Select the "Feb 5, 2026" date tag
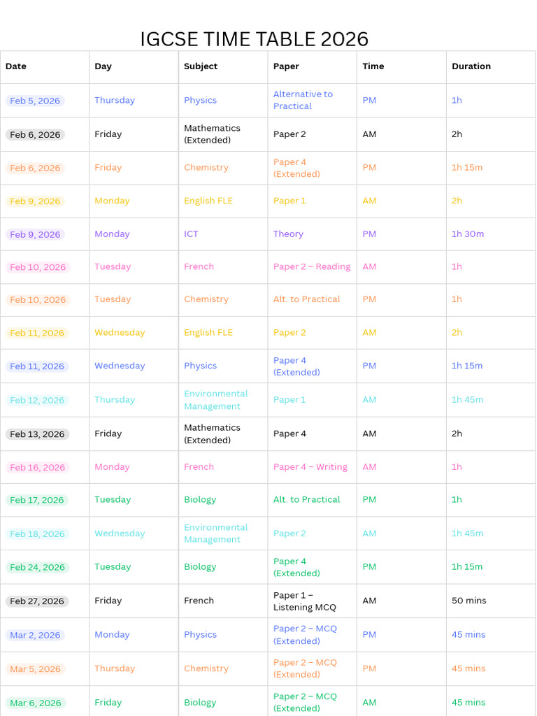This screenshot has height=716, width=537. [35, 101]
